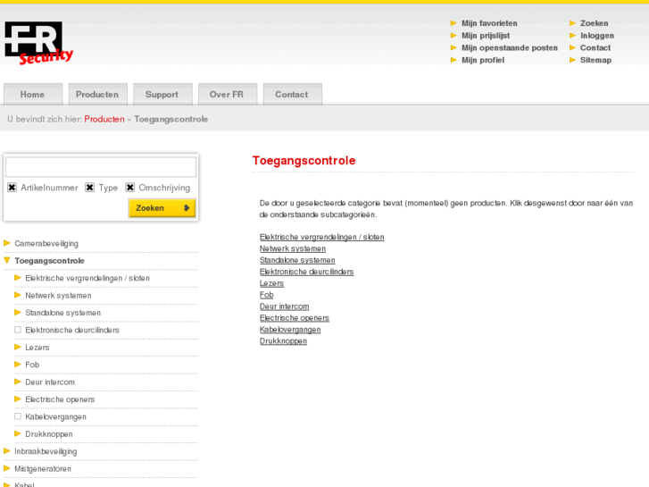Image resolution: width=649 pixels, height=487 pixels.
Task: Open the Producten tab
Action: 97,94
